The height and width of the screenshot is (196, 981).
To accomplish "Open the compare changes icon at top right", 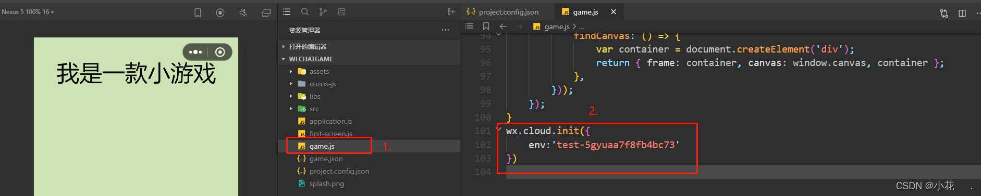I will click(x=944, y=13).
